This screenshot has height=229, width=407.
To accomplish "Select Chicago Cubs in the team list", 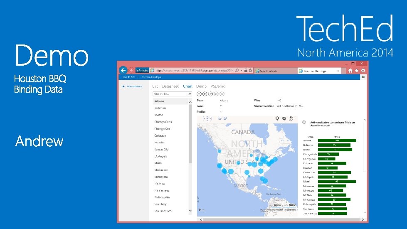I will (x=171, y=122).
